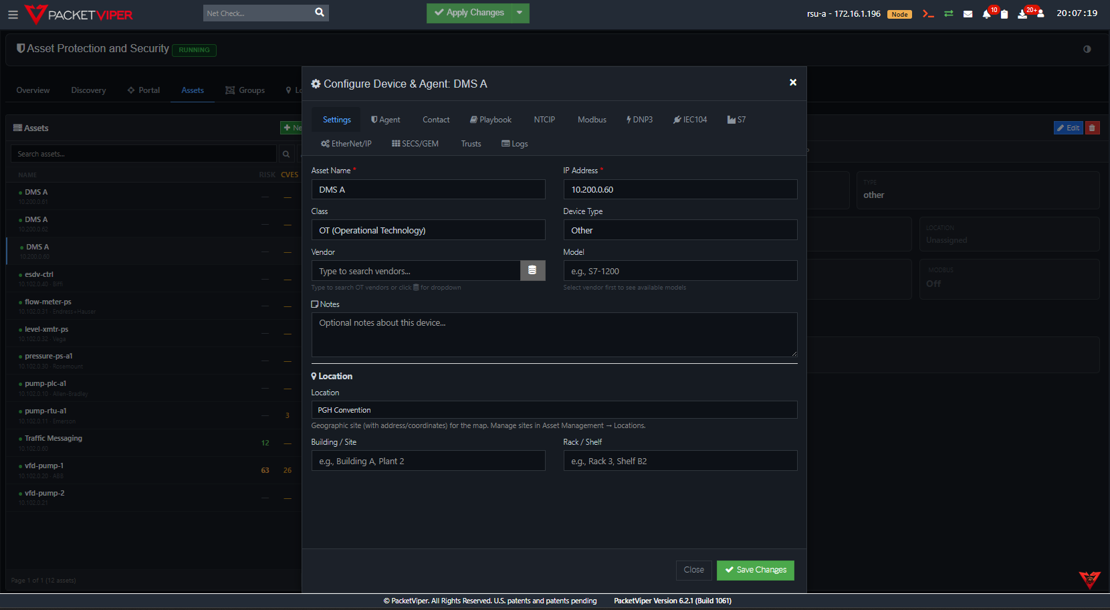Switch to the Contact tab
This screenshot has height=610, width=1110.
436,120
